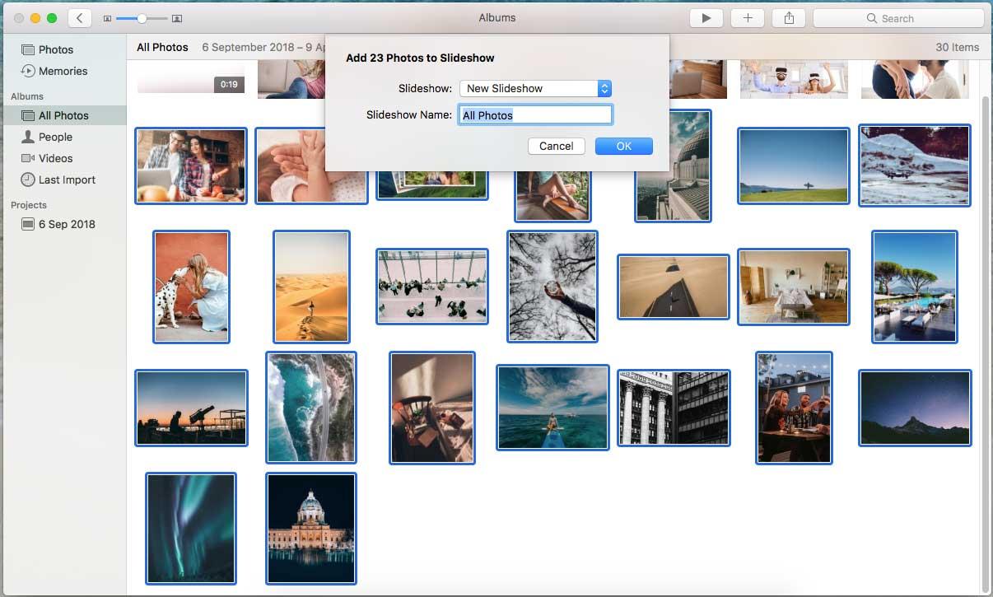Screen dimensions: 993x597
Task: Click the Slideshow Name text field
Action: pos(535,115)
